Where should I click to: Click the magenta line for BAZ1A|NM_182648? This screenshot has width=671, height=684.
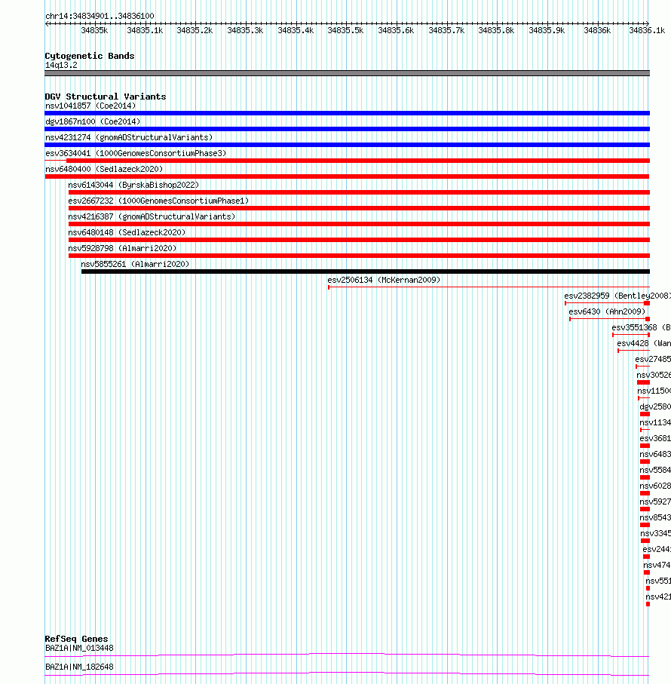click(347, 673)
